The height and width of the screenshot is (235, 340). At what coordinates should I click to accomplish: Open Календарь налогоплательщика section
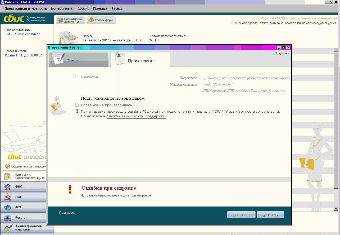tap(23, 176)
